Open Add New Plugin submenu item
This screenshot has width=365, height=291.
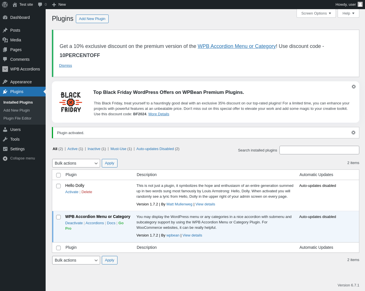pyautogui.click(x=17, y=110)
